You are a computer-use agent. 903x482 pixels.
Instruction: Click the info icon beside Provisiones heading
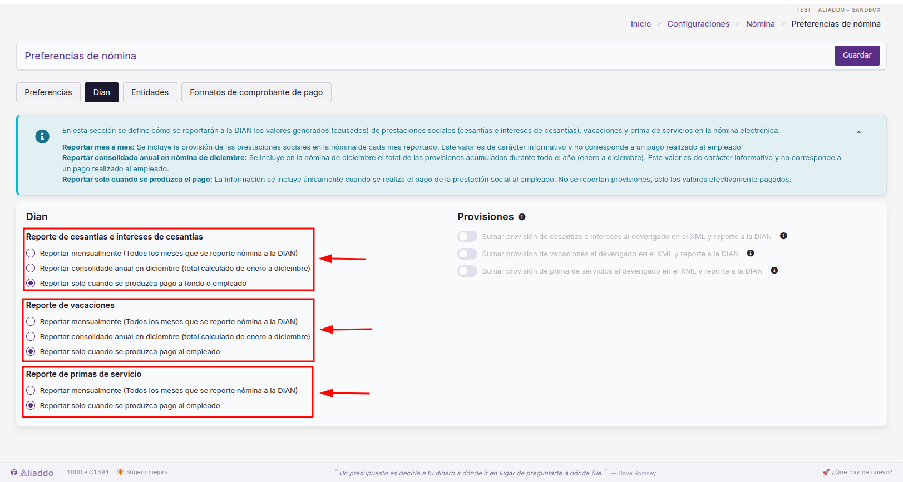(x=522, y=217)
